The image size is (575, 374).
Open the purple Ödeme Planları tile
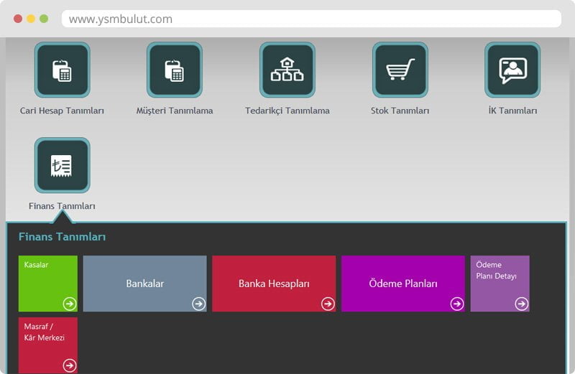click(402, 284)
